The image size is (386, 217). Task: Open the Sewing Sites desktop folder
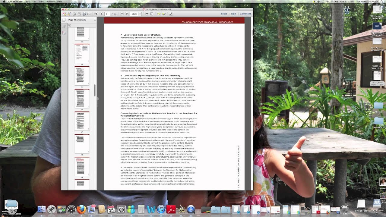(378, 123)
